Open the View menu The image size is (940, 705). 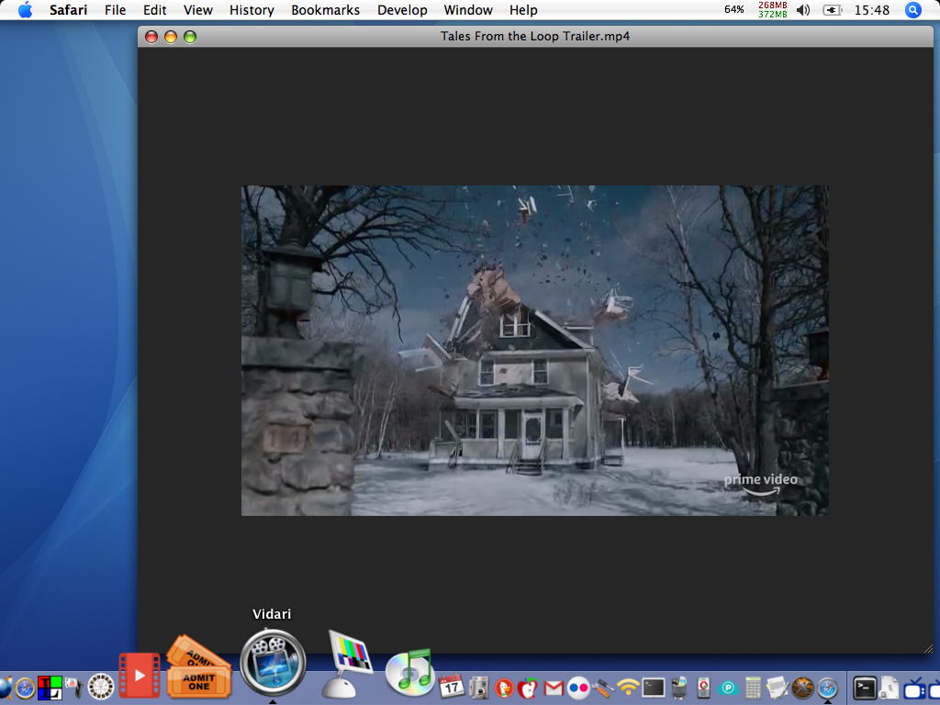click(198, 10)
